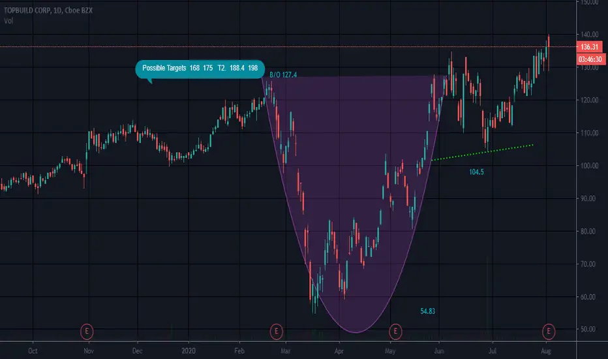Click the B/O 127.4 text label
Screen dimensions: 608x359
[283, 74]
